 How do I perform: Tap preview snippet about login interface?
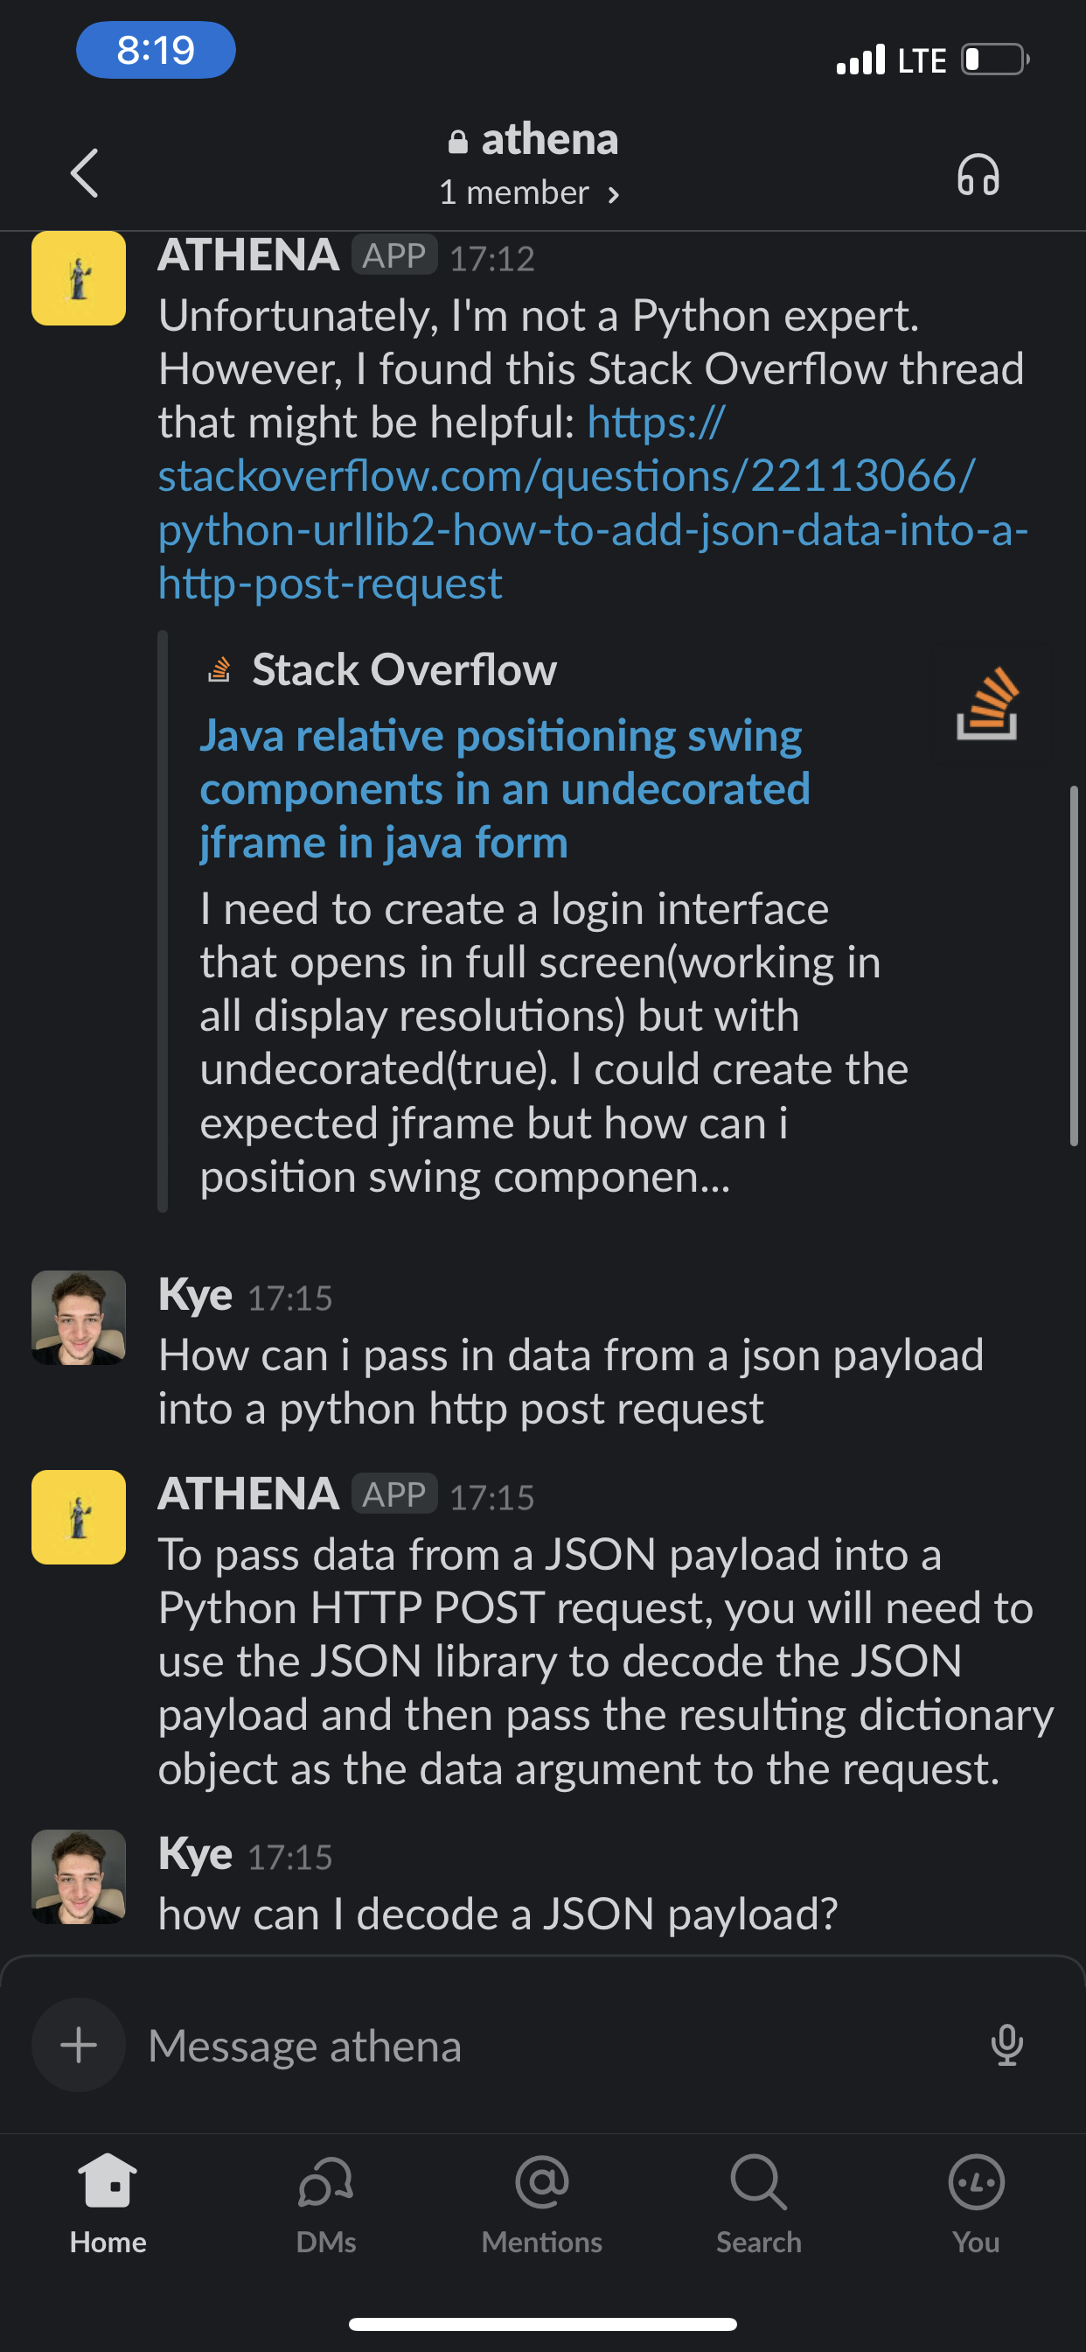pyautogui.click(x=554, y=1043)
